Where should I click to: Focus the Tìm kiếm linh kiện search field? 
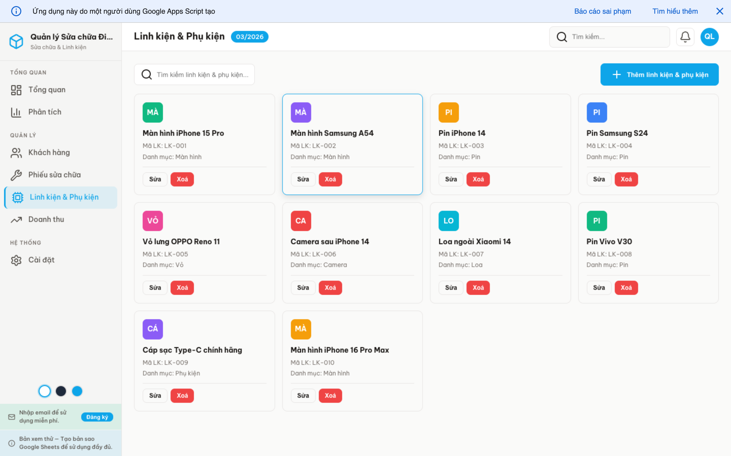point(202,74)
